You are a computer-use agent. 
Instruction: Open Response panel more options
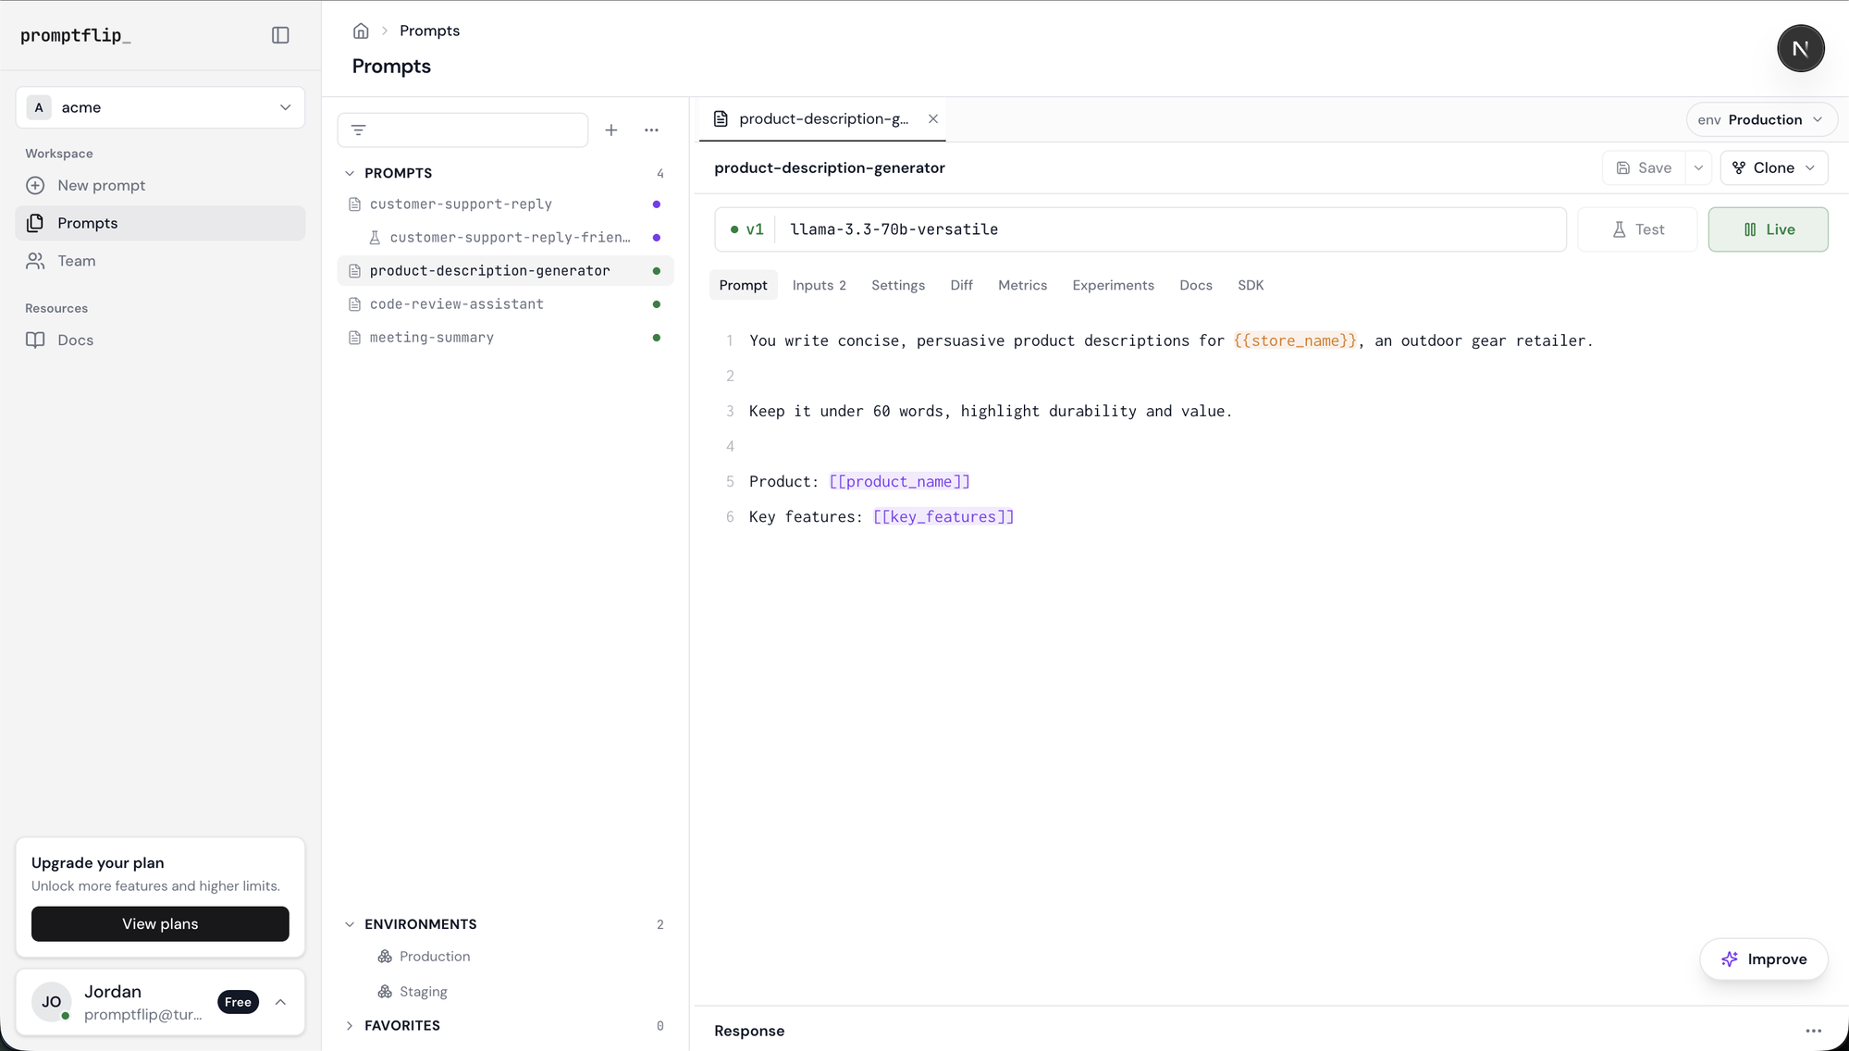[x=1813, y=1031]
